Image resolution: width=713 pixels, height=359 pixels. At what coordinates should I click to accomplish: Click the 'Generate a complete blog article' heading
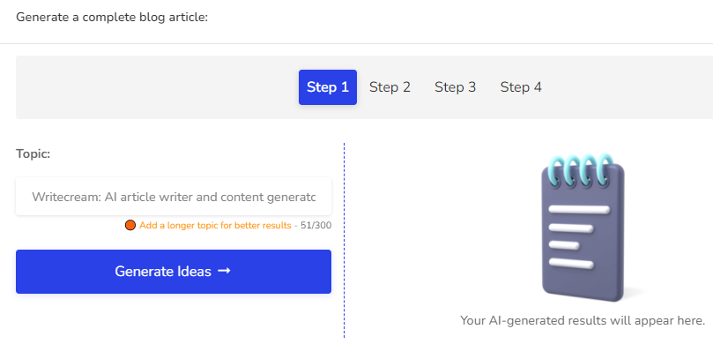(112, 18)
